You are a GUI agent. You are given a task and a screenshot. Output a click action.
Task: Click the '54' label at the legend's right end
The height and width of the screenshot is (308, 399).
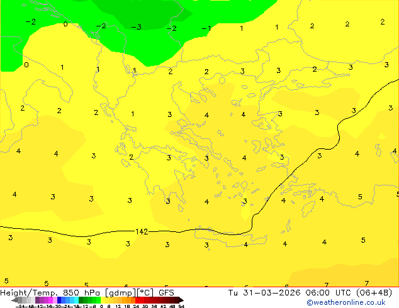point(181,306)
